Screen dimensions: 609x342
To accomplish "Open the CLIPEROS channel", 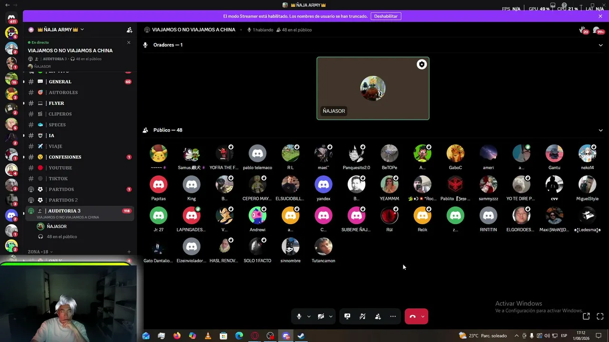I will (x=79, y=114).
